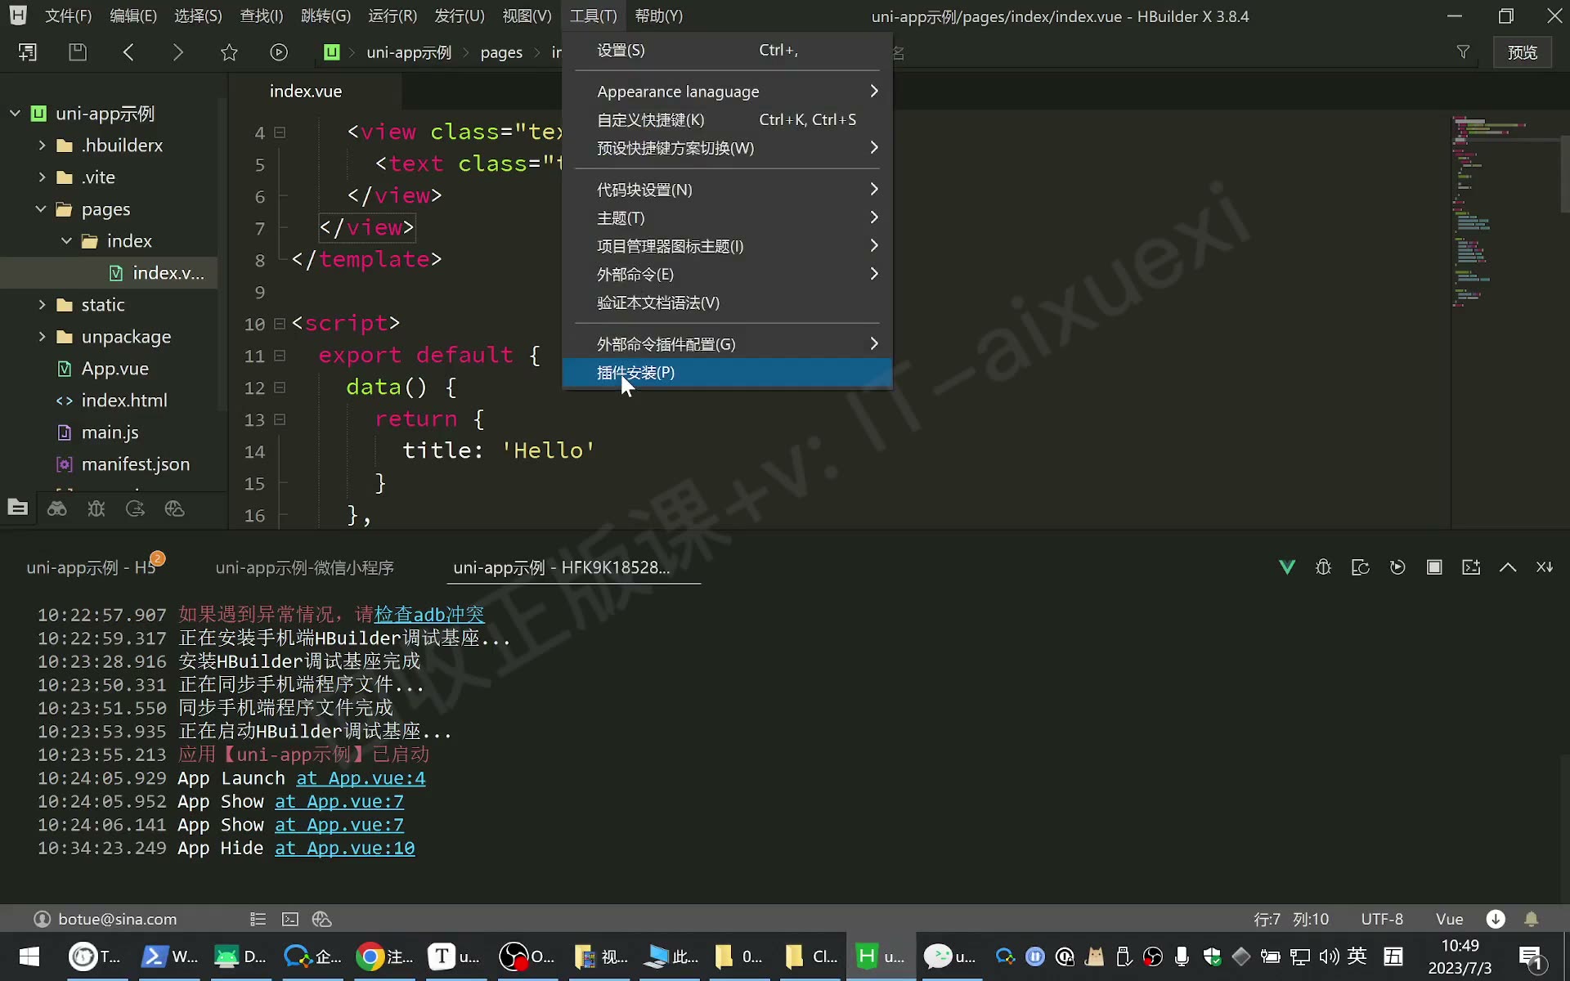Collapse the pages folder

click(41, 209)
